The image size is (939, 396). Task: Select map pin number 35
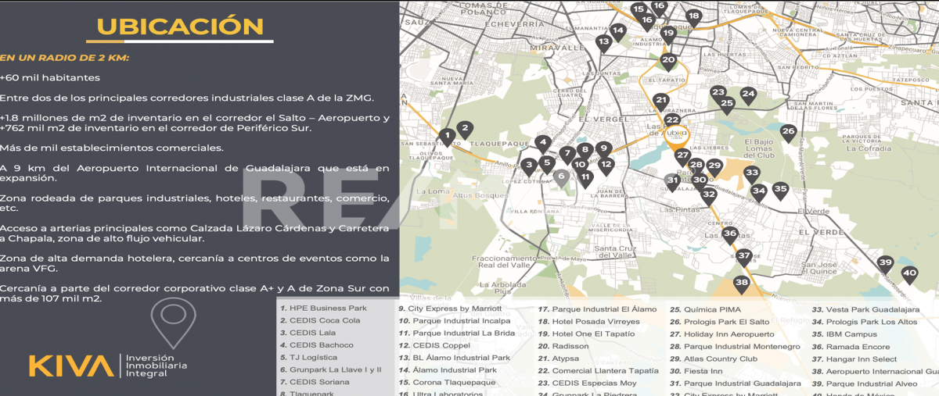click(780, 191)
